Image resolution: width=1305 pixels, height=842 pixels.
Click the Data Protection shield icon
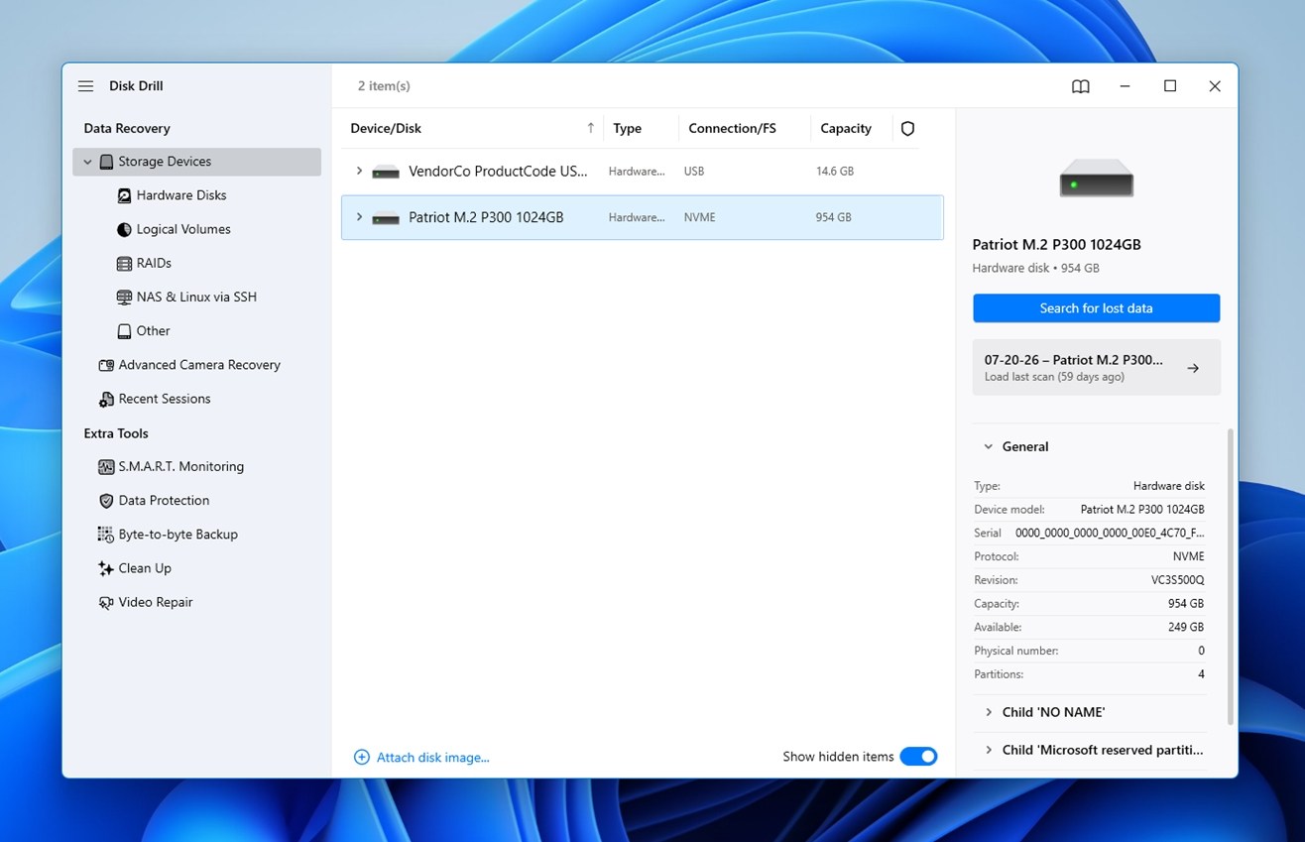click(106, 501)
